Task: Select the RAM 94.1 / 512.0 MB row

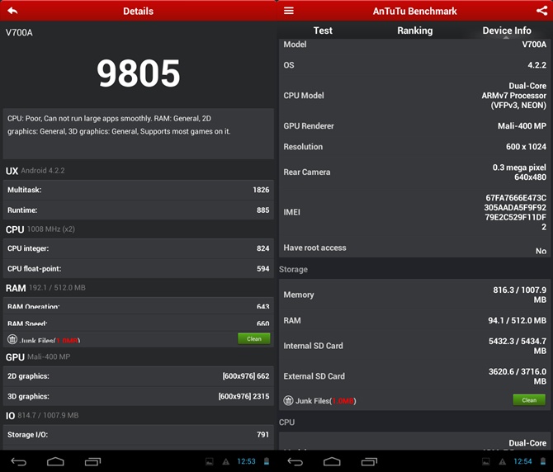Action: tap(414, 320)
